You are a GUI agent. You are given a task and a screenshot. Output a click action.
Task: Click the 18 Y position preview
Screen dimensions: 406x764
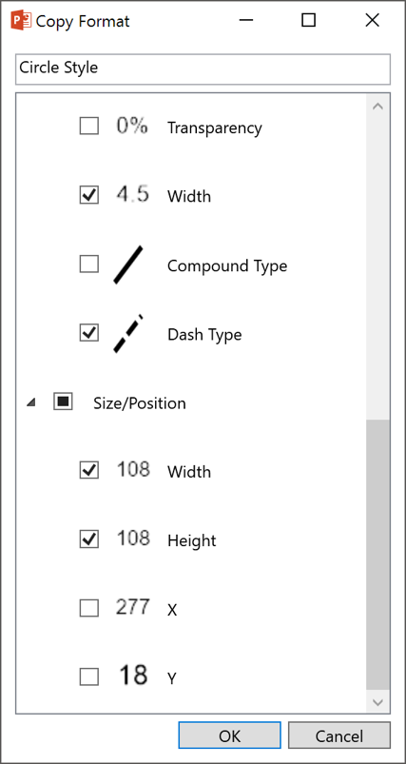click(133, 676)
